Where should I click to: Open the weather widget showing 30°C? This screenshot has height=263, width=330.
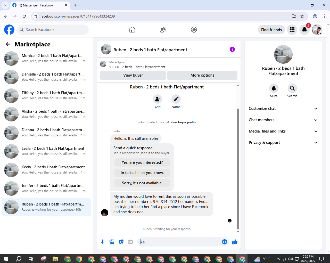click(262, 259)
